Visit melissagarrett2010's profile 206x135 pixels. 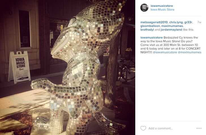tap(154, 22)
